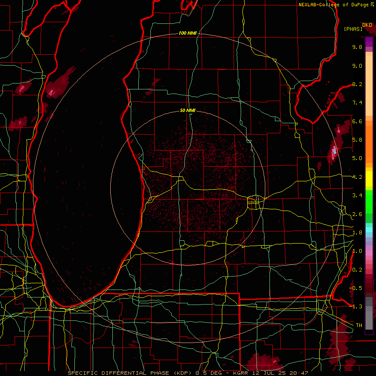Click the 7.4 scale label
This screenshot has height=376, width=376.
click(x=357, y=103)
